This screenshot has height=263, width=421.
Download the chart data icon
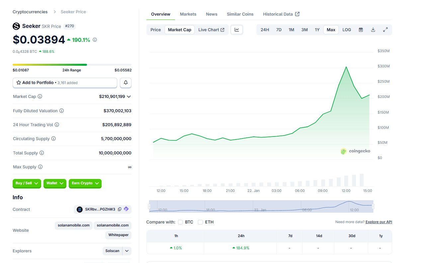coord(373,30)
